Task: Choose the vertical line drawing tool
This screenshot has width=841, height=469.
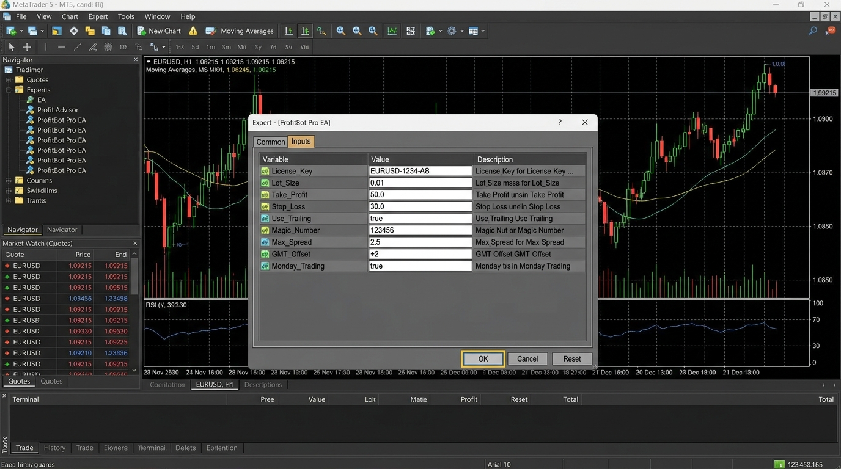Action: coord(45,47)
